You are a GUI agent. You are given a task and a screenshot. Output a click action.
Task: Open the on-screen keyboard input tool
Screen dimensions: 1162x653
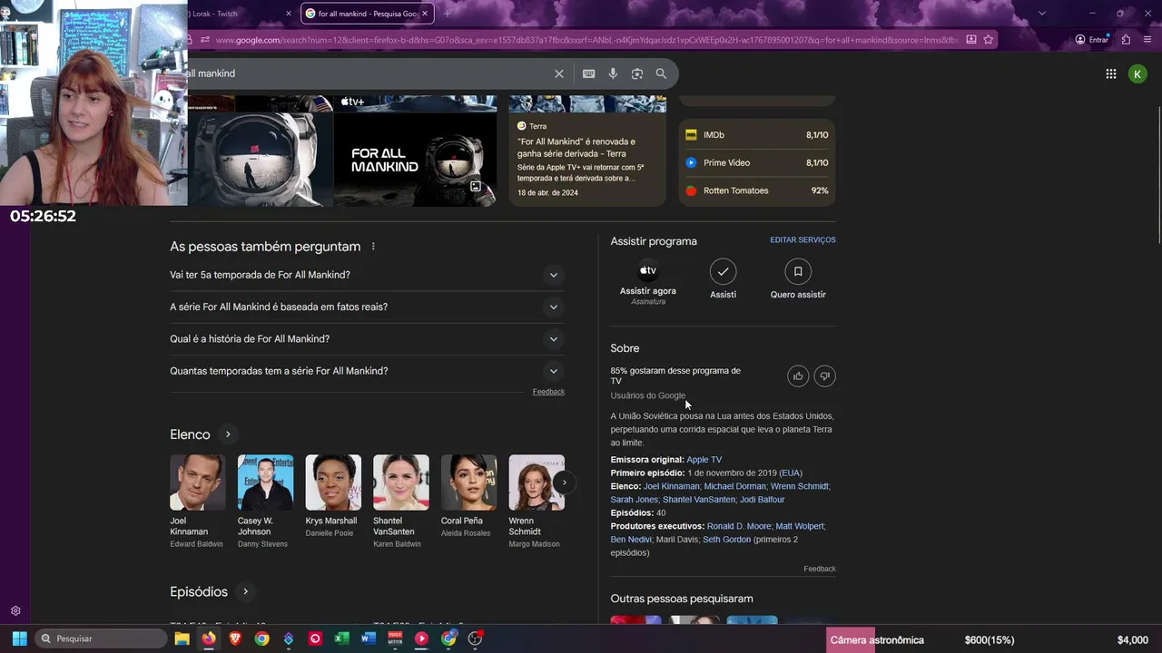pyautogui.click(x=589, y=73)
